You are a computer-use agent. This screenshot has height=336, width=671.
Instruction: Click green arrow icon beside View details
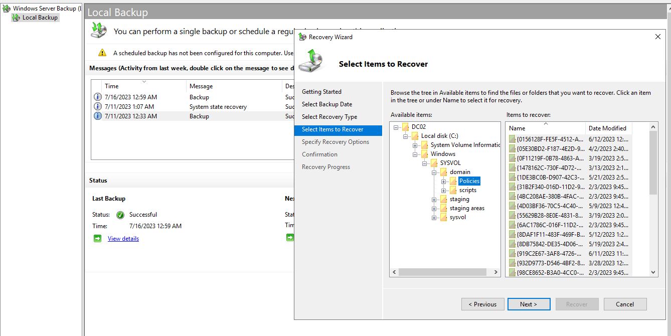click(x=97, y=238)
